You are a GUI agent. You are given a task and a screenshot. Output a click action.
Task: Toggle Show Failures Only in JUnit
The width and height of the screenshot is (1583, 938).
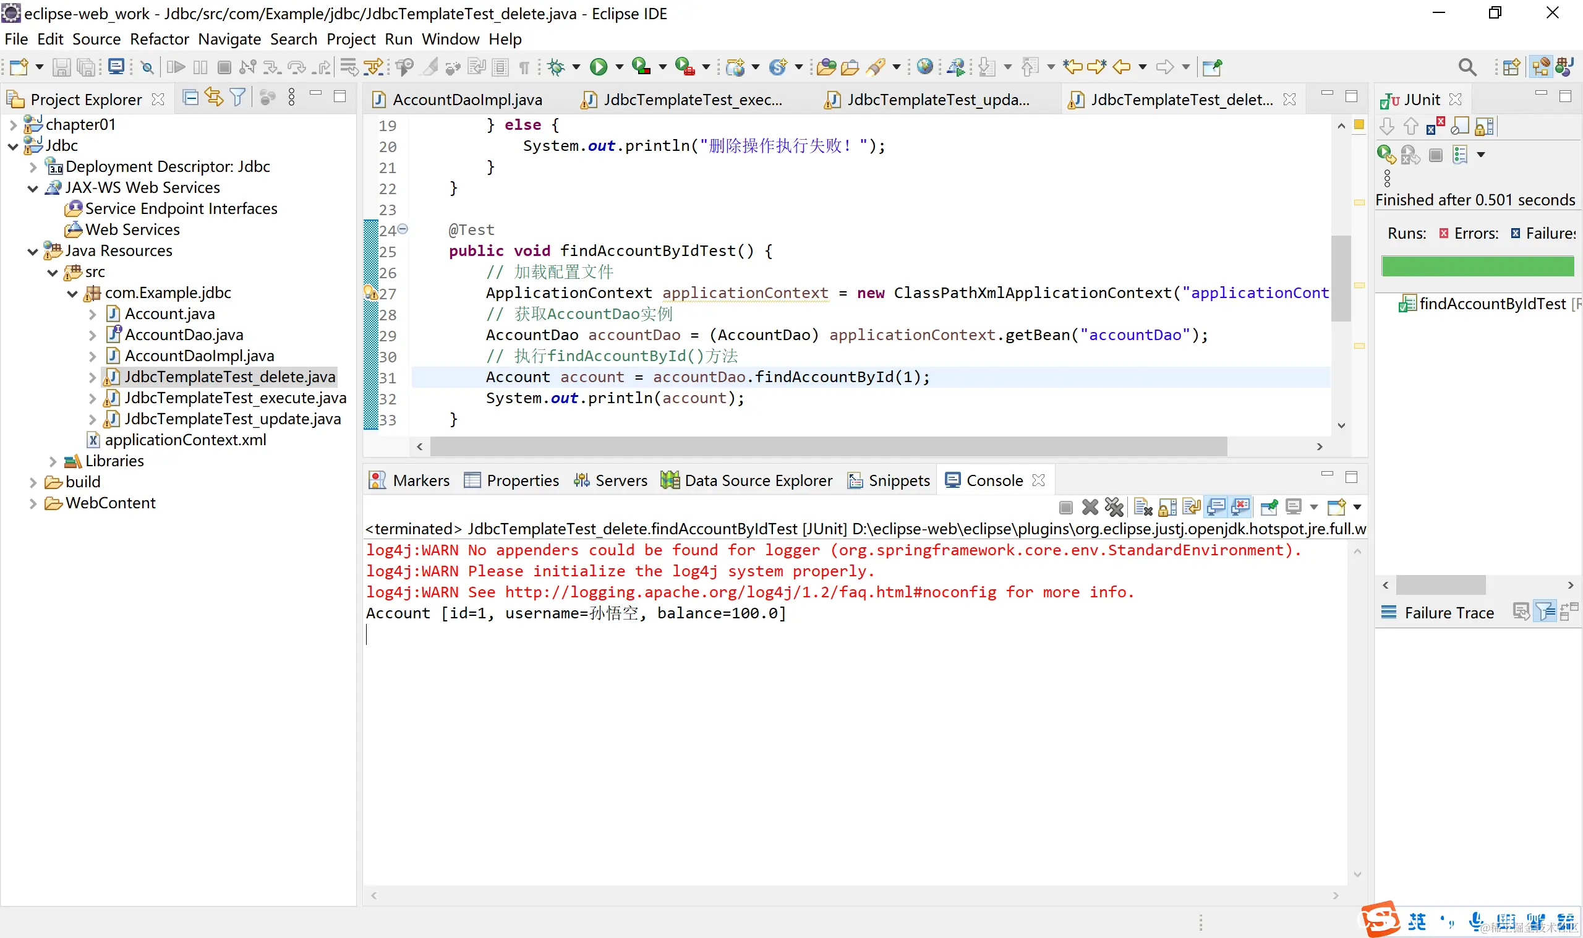[x=1435, y=126]
